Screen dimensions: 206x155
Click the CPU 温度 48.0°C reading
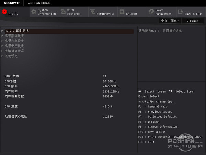[107, 106]
